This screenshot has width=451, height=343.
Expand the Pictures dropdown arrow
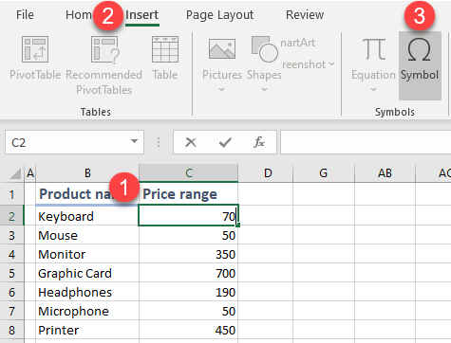[222, 90]
